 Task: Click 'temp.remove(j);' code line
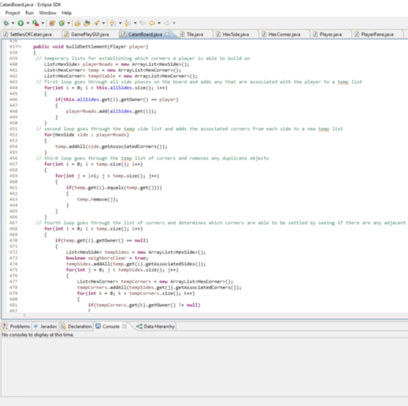point(97,199)
